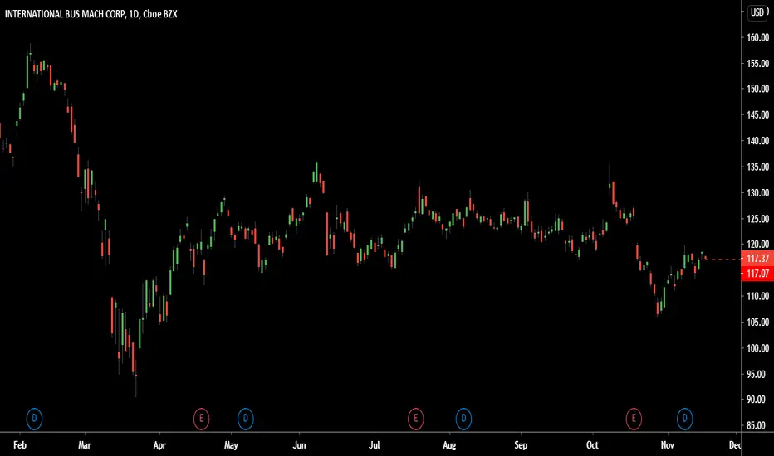Image resolution: width=774 pixels, height=456 pixels.
Task: Click the Mar label on time axis
Action: pos(85,444)
